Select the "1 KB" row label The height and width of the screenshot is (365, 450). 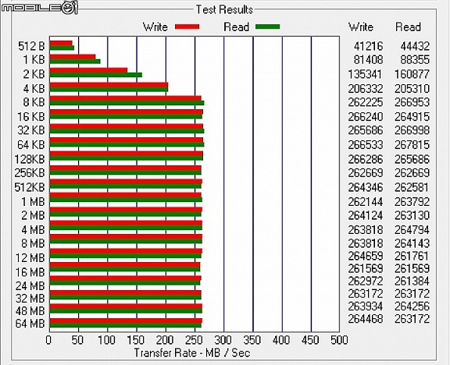click(34, 60)
